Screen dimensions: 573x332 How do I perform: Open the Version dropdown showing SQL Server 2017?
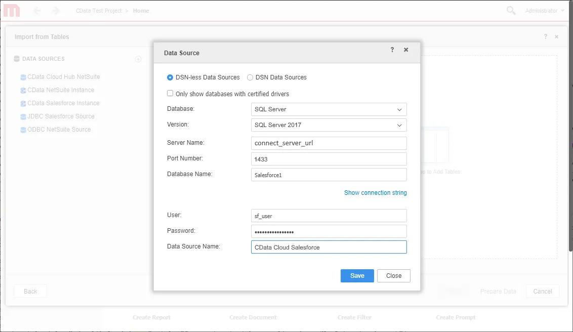[329, 125]
